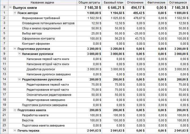190x134 pixels.
Task: Collapse the Написание рукописи subgroup
Action: click(19, 54)
